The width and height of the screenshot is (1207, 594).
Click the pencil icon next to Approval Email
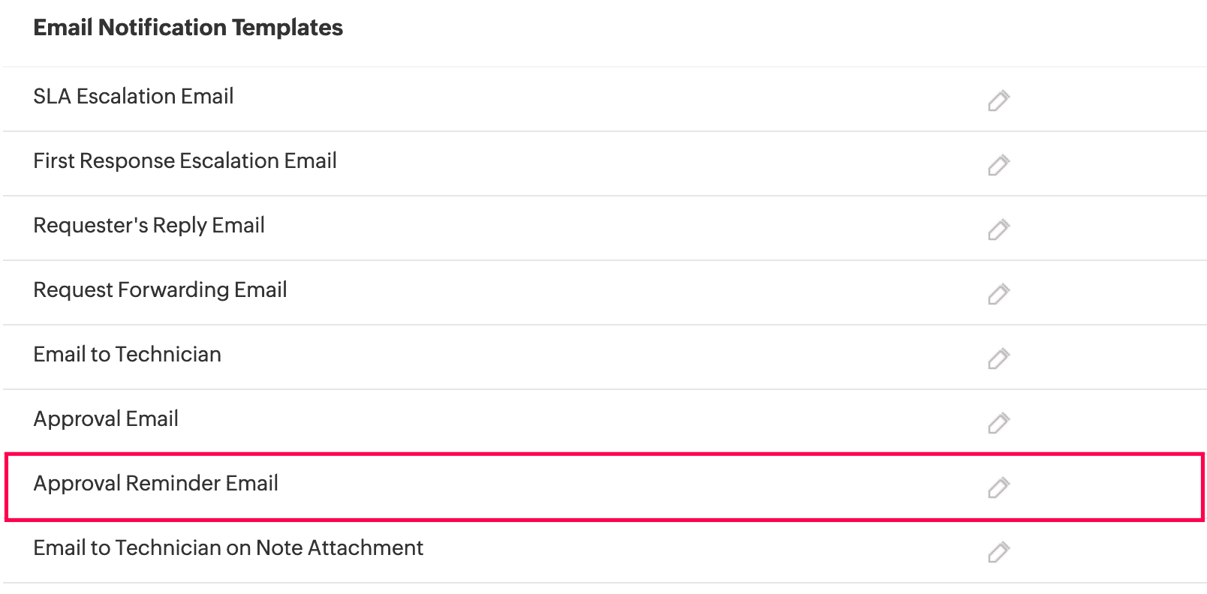[x=998, y=424]
